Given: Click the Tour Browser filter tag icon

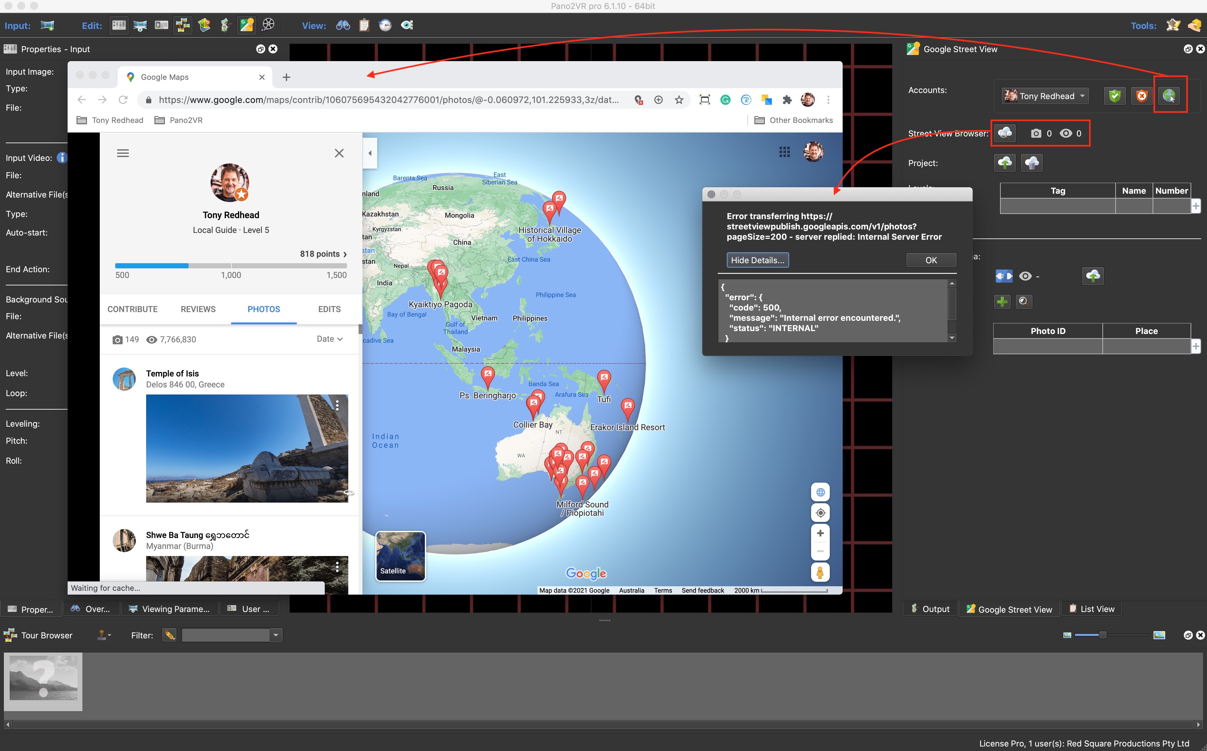Looking at the screenshot, I should tap(169, 635).
